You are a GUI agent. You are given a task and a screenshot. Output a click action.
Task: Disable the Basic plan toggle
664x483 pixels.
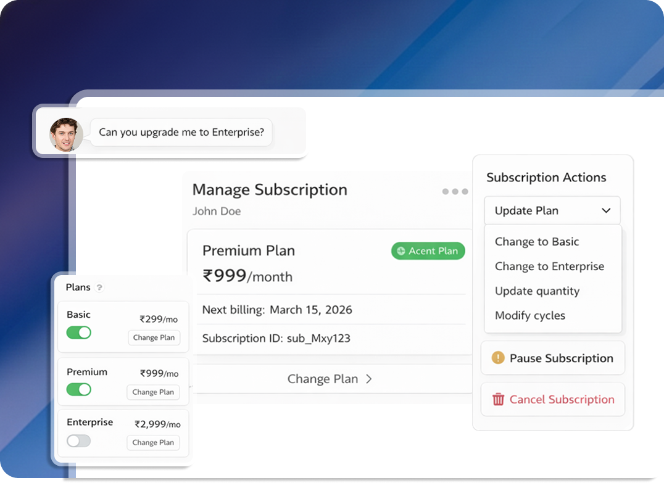(78, 332)
